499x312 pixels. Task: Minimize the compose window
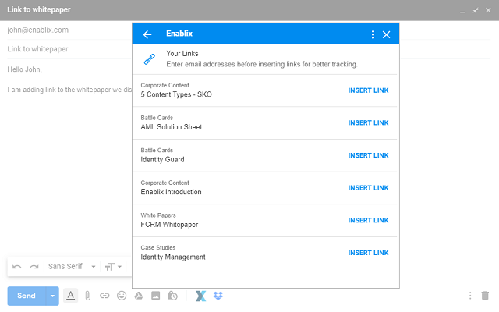point(462,10)
